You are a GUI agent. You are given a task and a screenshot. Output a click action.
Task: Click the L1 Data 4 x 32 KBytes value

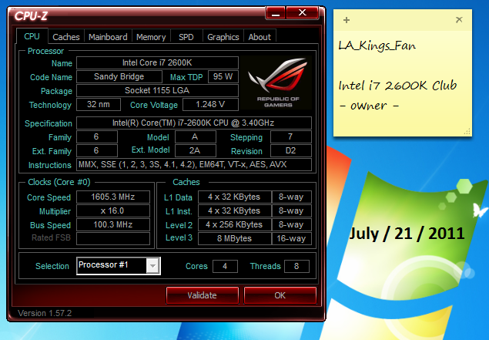[x=235, y=197]
